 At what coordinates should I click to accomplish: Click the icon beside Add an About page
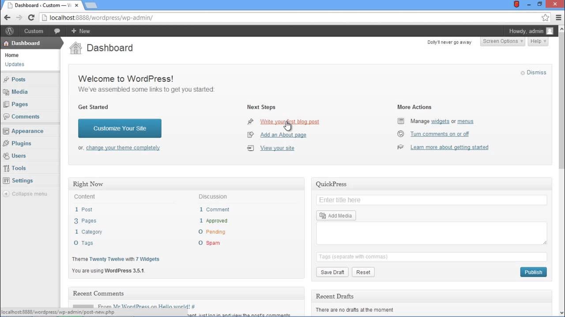click(251, 135)
